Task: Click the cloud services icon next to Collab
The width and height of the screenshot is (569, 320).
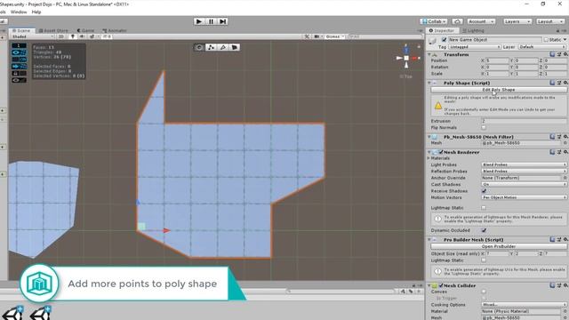Action: [457, 21]
